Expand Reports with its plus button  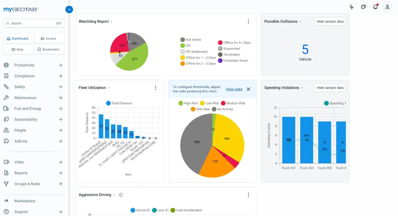pos(61,173)
